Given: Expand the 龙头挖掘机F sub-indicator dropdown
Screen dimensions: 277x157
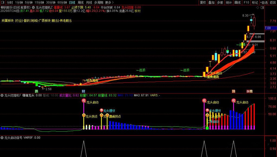Looking at the screenshot, I should (x=2, y=95).
